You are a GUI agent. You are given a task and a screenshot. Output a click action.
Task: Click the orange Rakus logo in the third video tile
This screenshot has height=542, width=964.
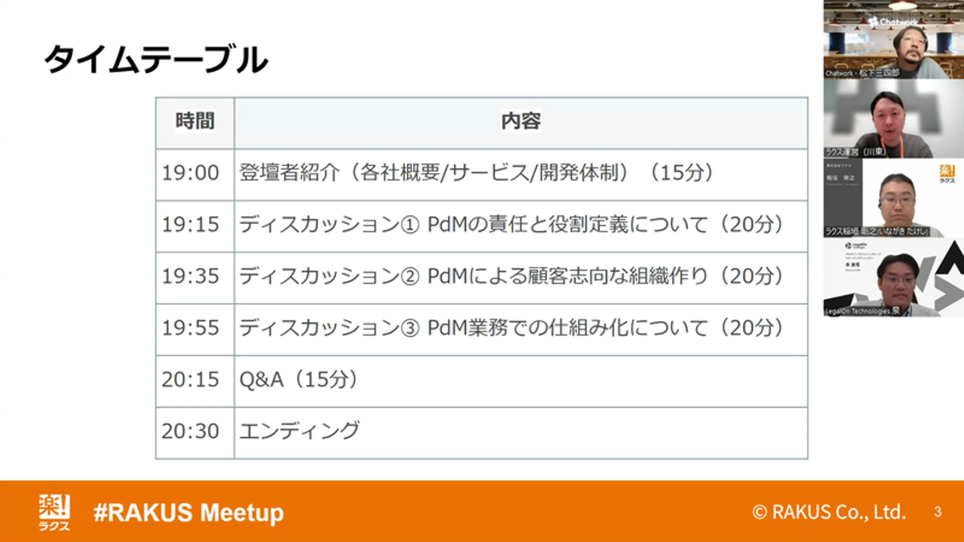(x=947, y=174)
